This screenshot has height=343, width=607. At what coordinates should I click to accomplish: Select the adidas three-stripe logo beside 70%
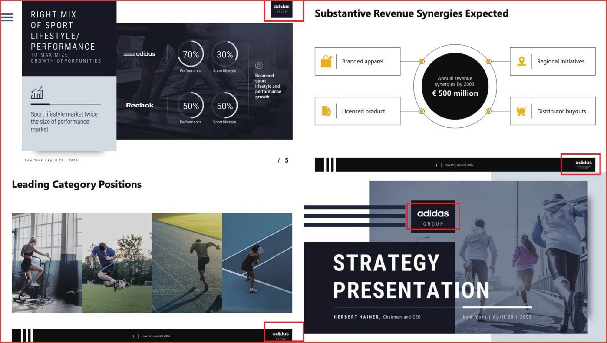139,54
